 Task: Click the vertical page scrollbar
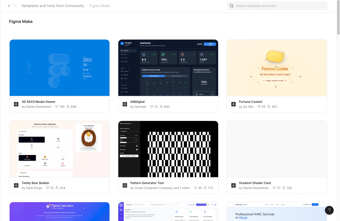pos(338,17)
